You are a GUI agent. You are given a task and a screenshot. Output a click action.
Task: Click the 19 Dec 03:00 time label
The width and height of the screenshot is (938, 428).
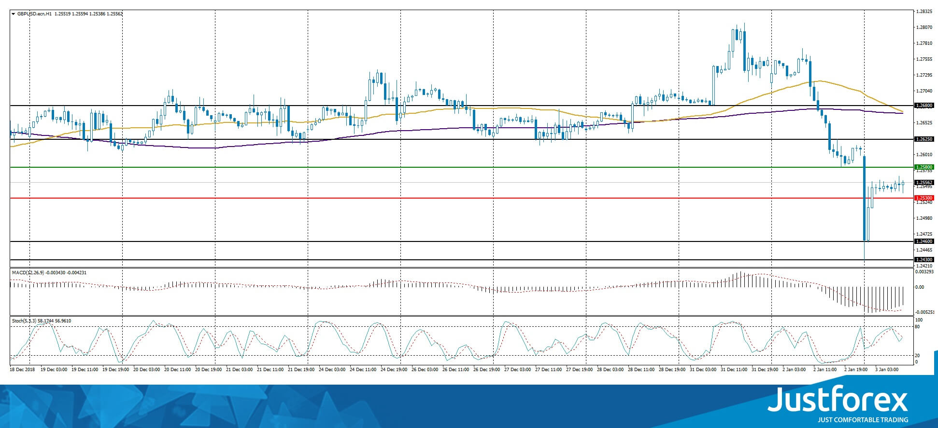54,370
